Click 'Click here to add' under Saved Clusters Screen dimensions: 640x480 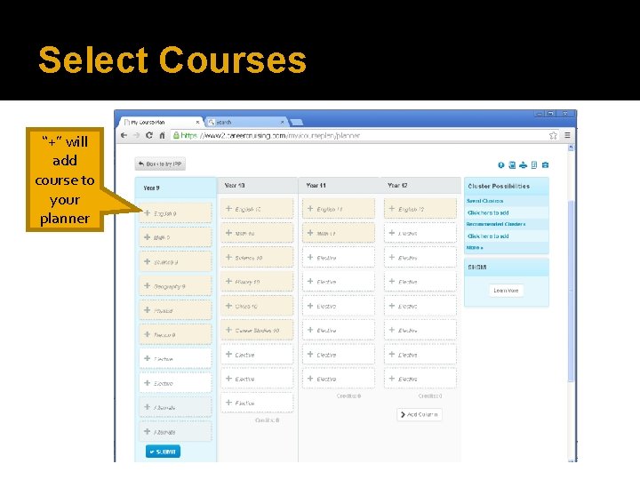click(488, 212)
